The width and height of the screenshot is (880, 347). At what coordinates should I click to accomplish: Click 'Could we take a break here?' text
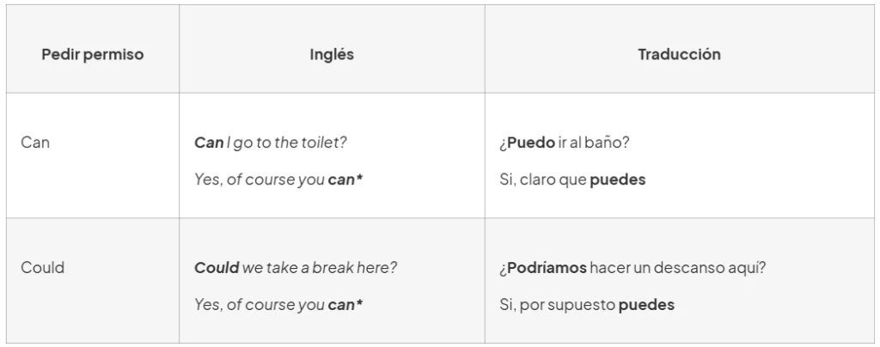[296, 267]
